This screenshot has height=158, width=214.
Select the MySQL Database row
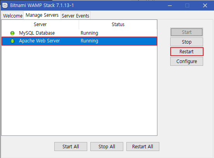79,33
